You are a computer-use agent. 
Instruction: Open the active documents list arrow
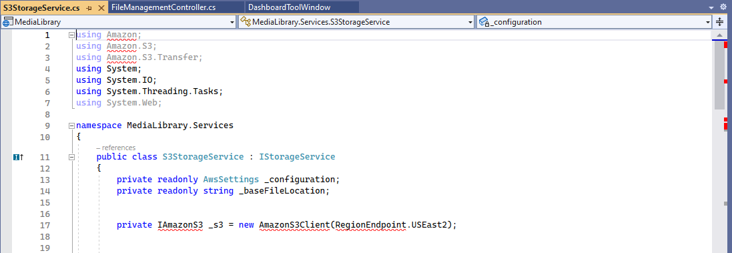(711, 7)
